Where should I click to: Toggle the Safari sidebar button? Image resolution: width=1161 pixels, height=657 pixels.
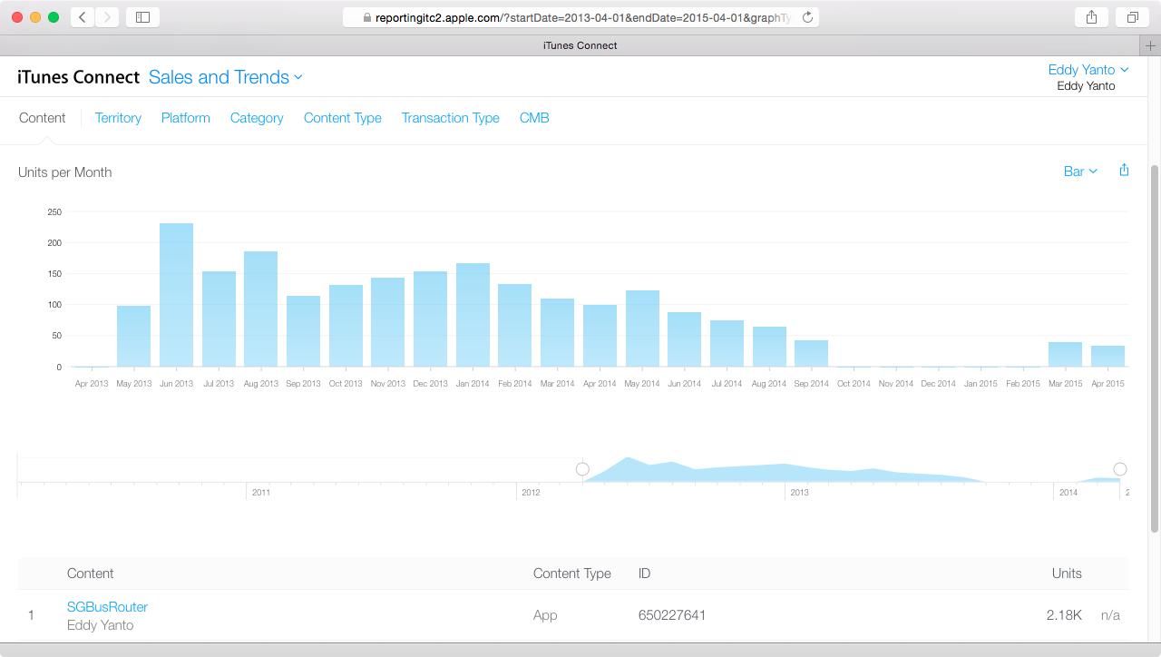click(x=142, y=17)
